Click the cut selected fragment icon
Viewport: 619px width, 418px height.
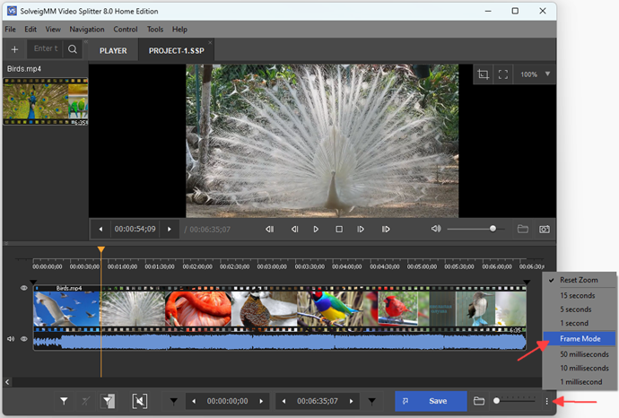point(140,401)
